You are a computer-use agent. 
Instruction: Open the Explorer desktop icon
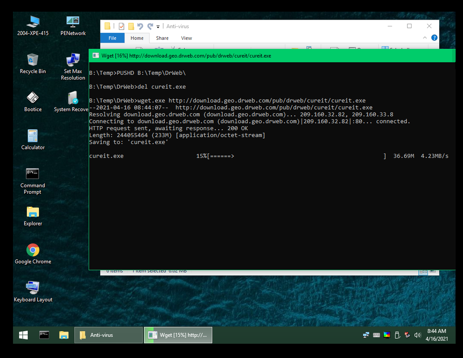pos(33,216)
